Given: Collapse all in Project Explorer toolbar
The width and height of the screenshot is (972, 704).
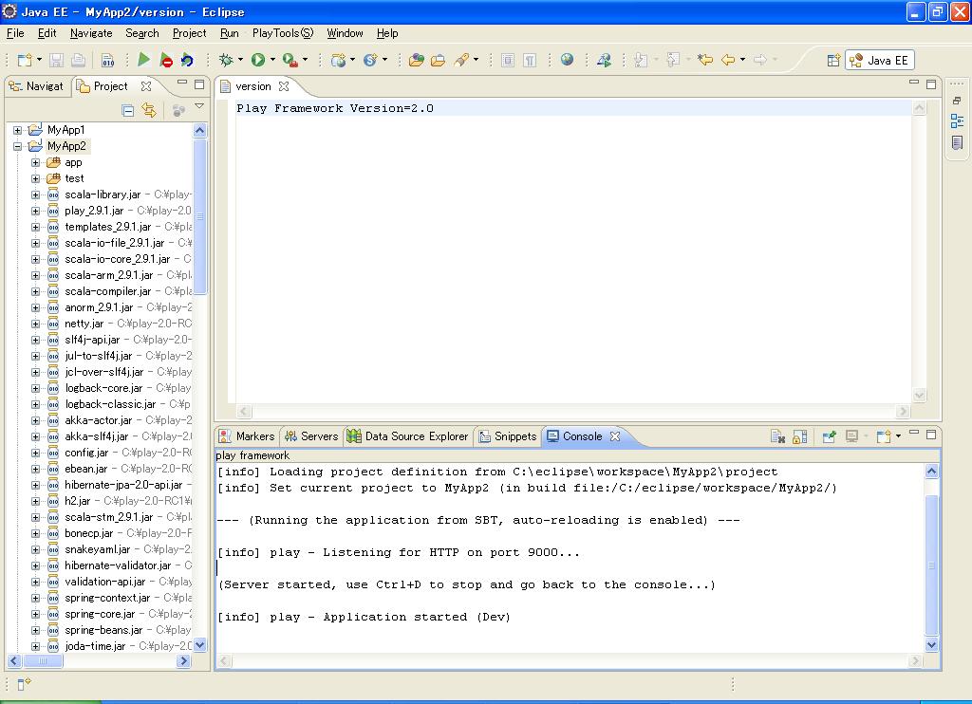Looking at the screenshot, I should [x=128, y=111].
